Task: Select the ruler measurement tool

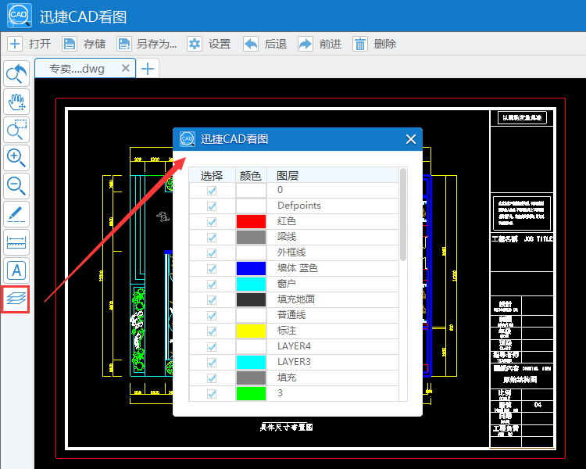Action: (16, 242)
